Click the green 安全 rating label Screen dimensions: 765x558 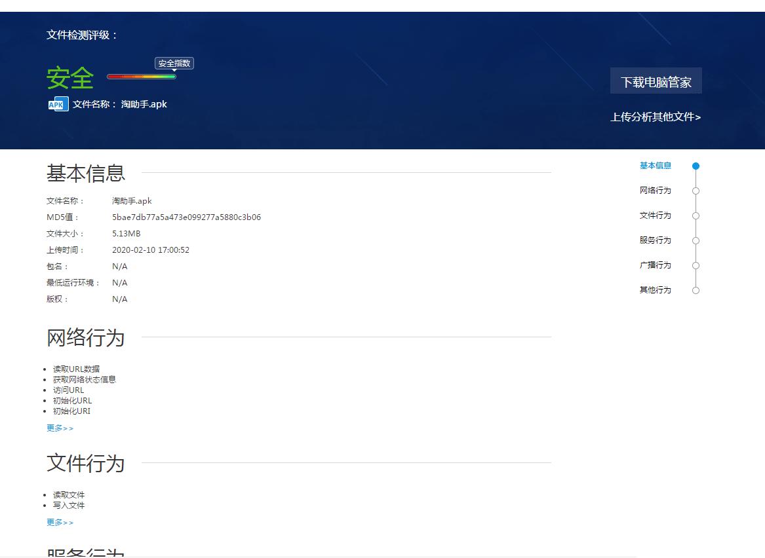pyautogui.click(x=69, y=77)
